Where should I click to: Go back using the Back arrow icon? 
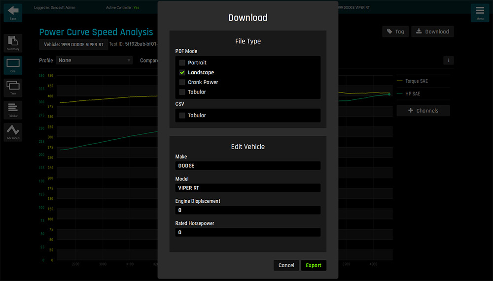(13, 13)
